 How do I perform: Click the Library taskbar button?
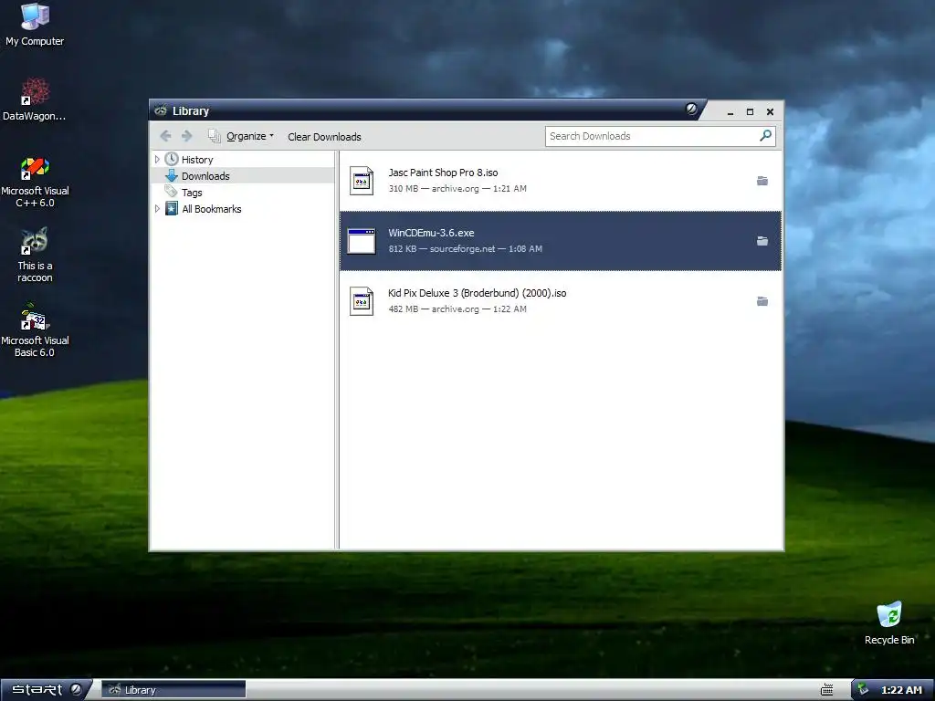[x=173, y=690]
